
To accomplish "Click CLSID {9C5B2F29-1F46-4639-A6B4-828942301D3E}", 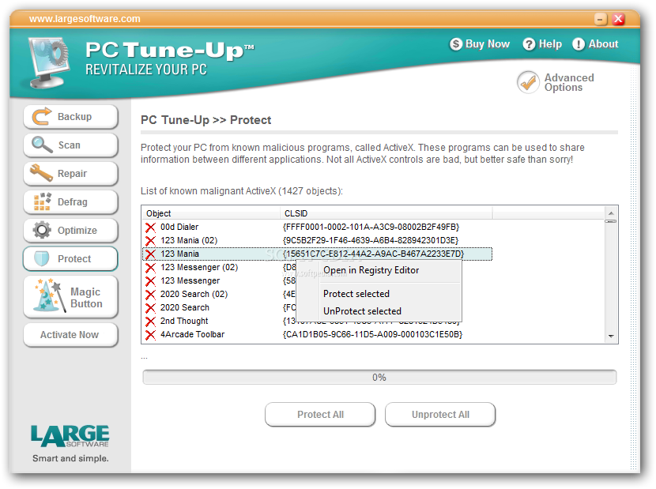I will [371, 240].
